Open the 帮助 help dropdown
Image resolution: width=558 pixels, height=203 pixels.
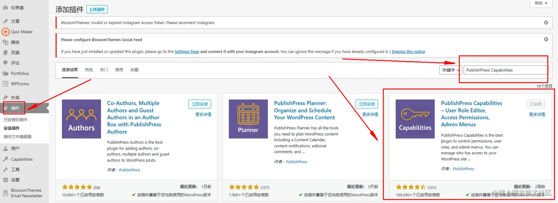(541, 3)
